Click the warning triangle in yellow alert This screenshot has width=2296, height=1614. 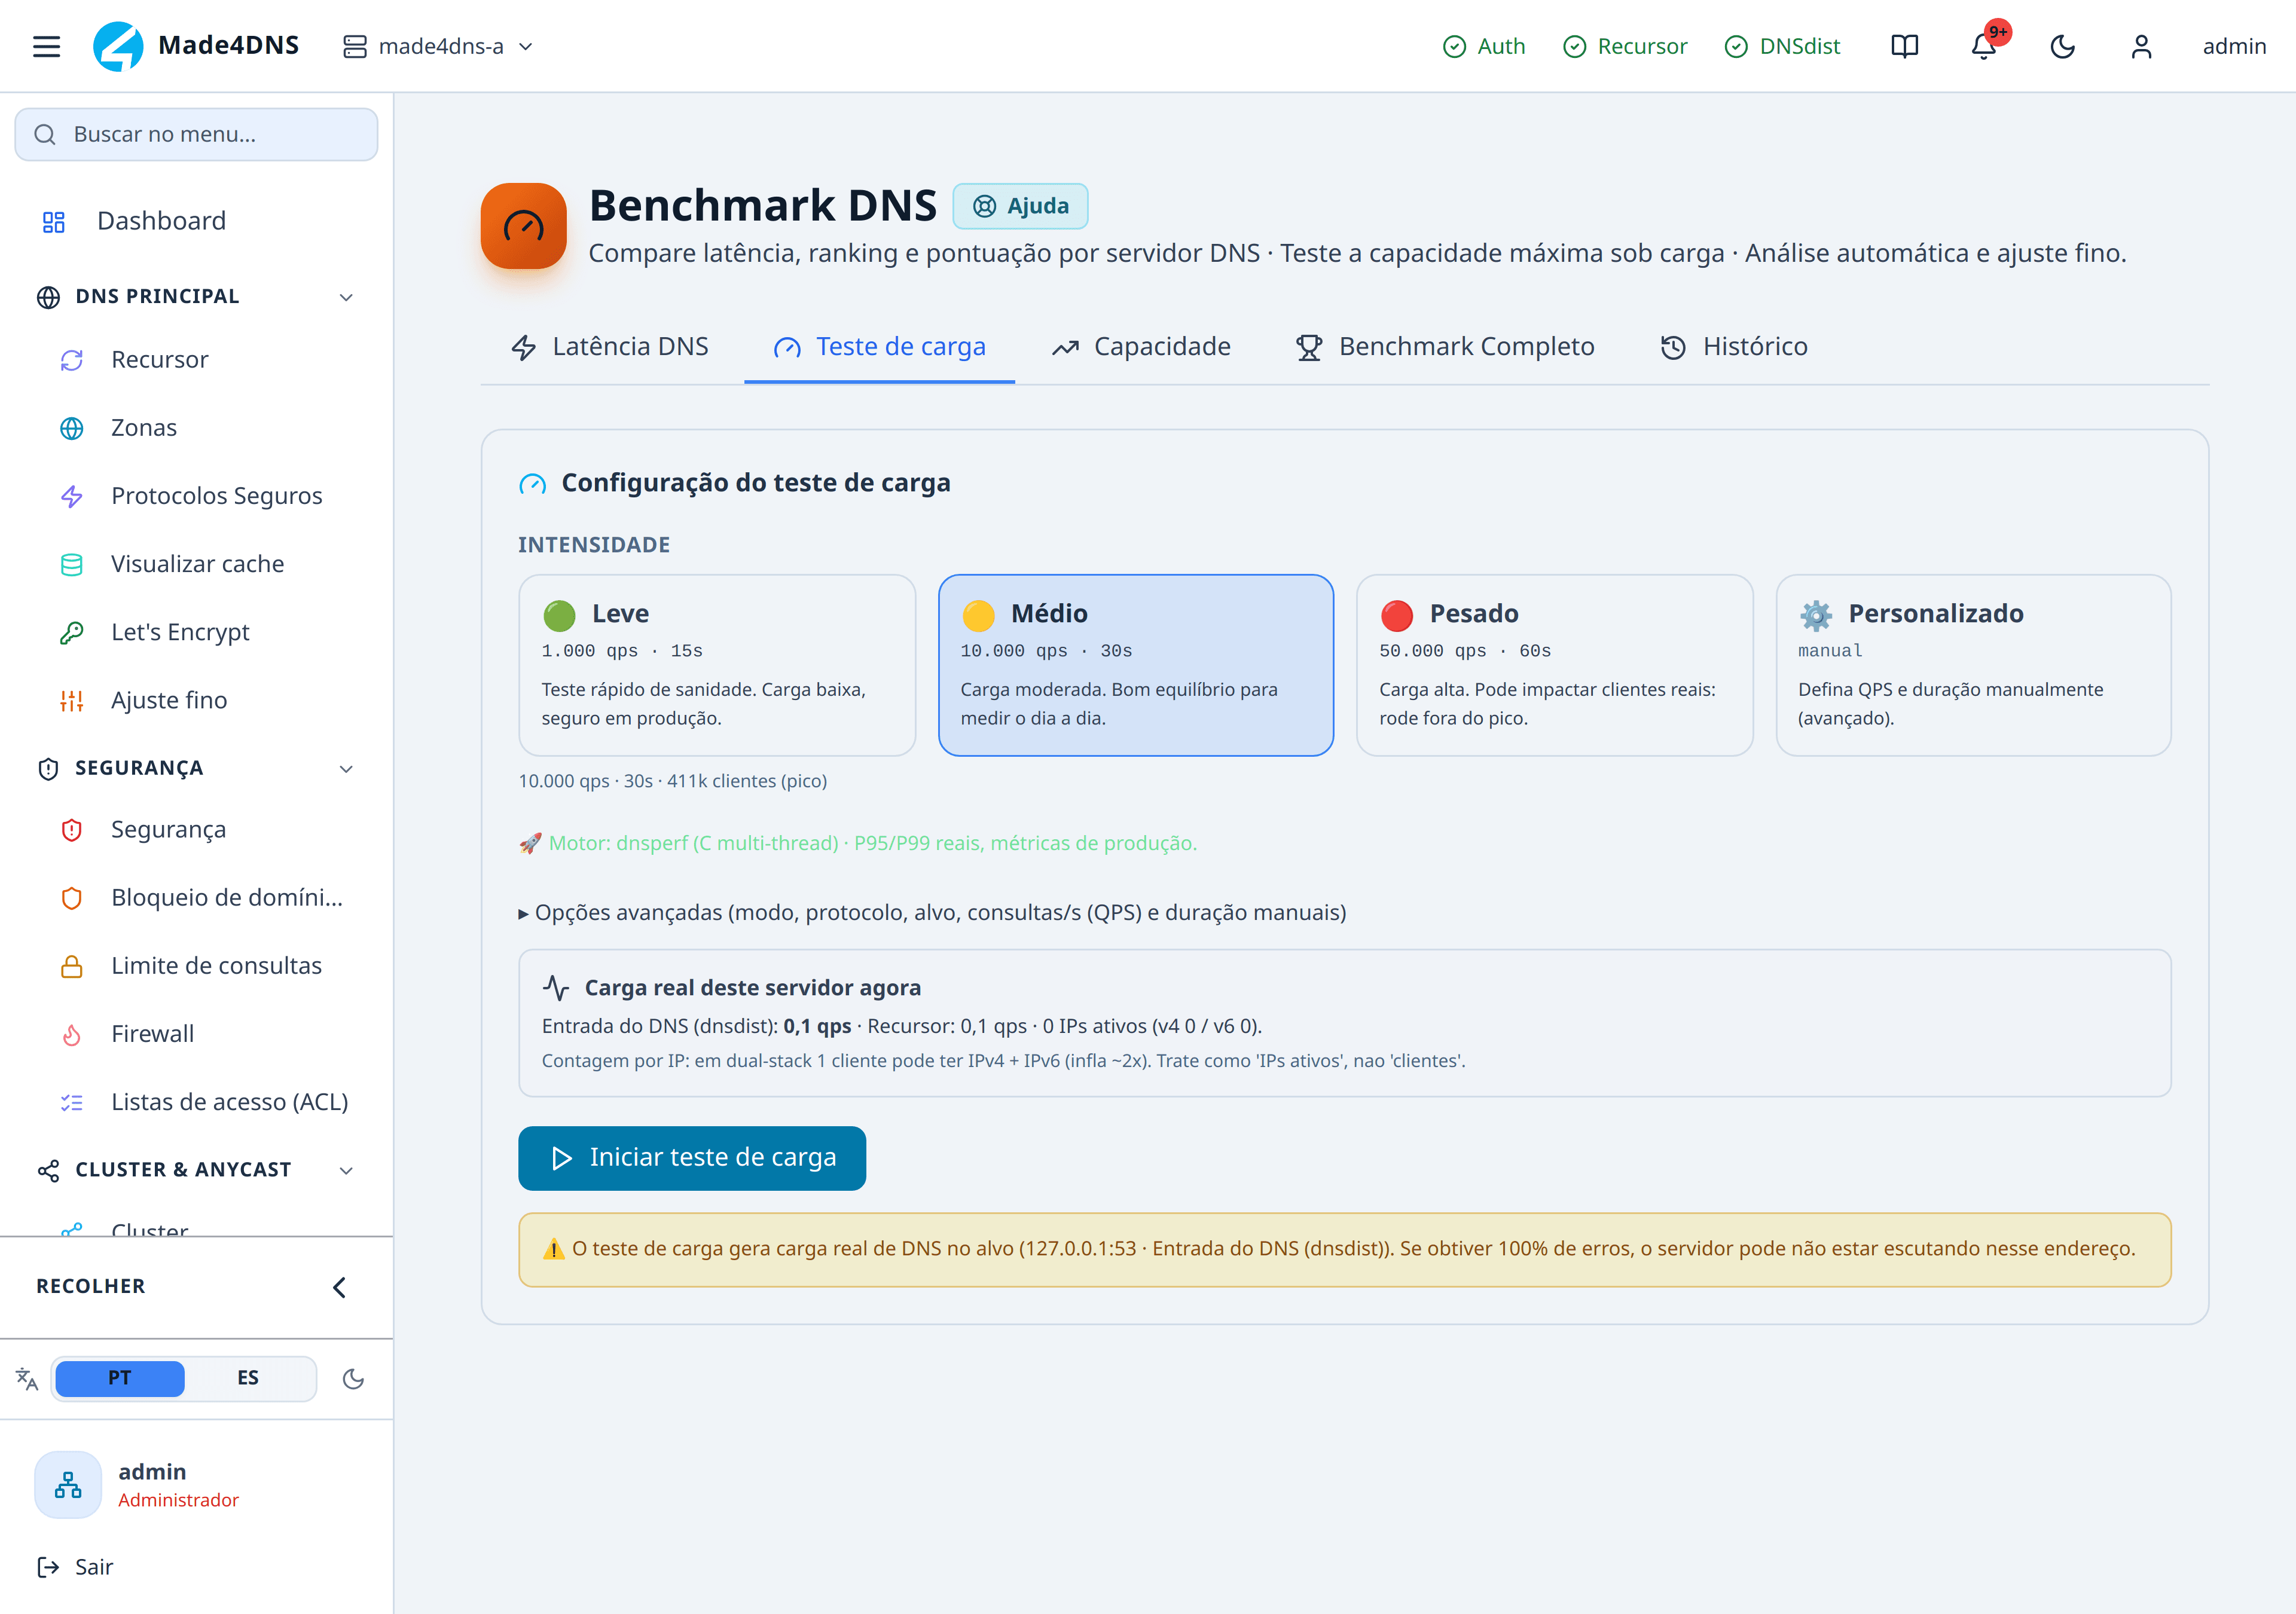[x=553, y=1249]
